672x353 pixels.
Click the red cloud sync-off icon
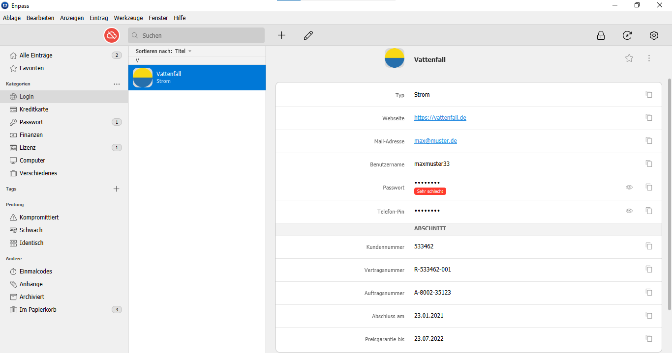112,35
